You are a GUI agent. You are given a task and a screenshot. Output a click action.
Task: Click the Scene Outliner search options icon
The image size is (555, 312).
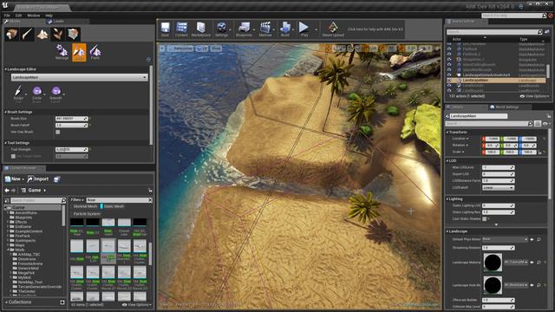[x=547, y=32]
